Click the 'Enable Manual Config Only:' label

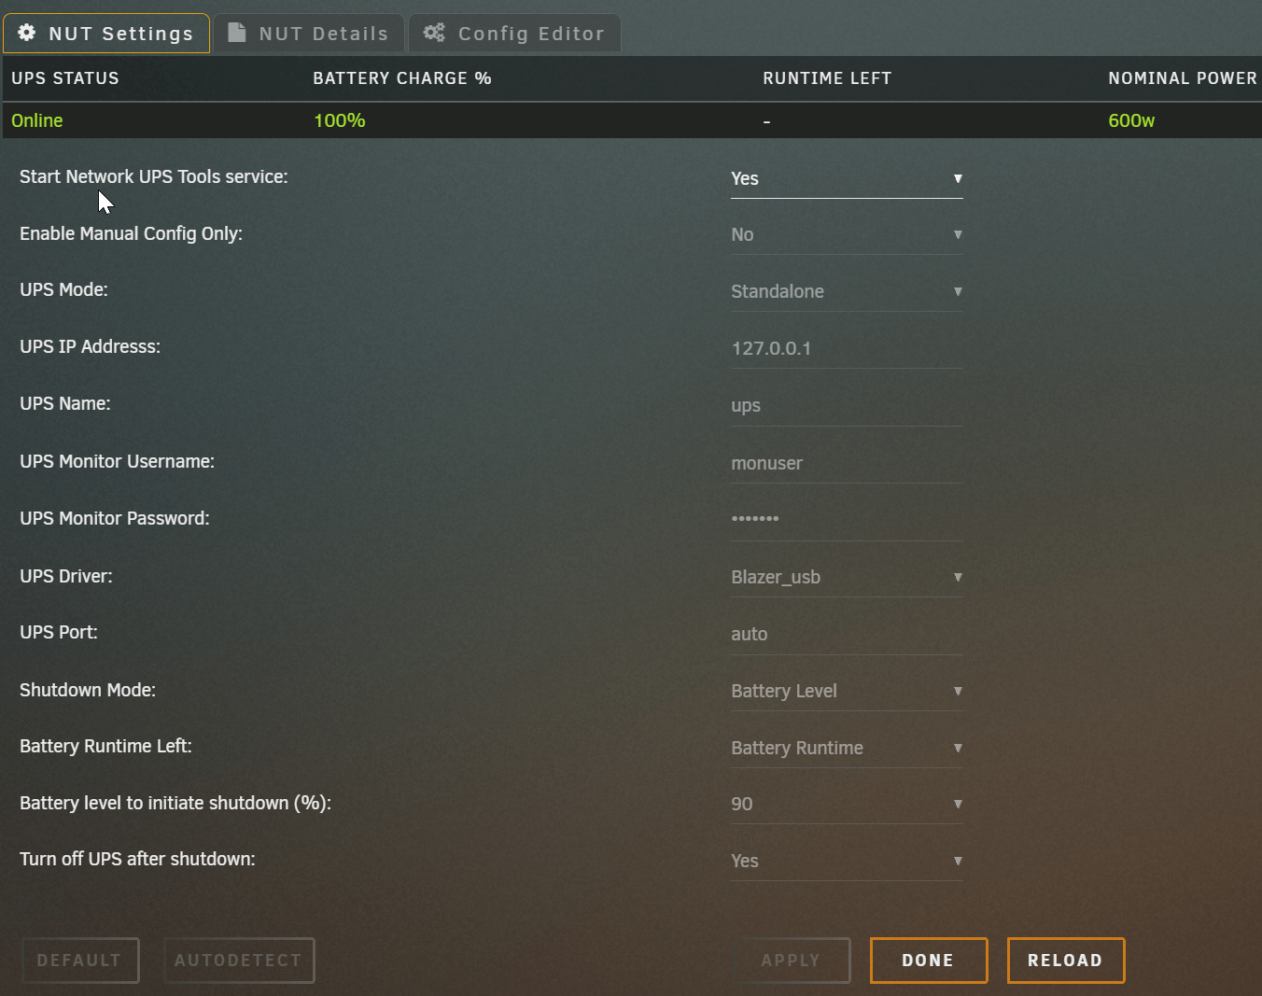(131, 233)
